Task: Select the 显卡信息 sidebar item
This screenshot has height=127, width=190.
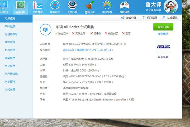Action: click(10, 66)
